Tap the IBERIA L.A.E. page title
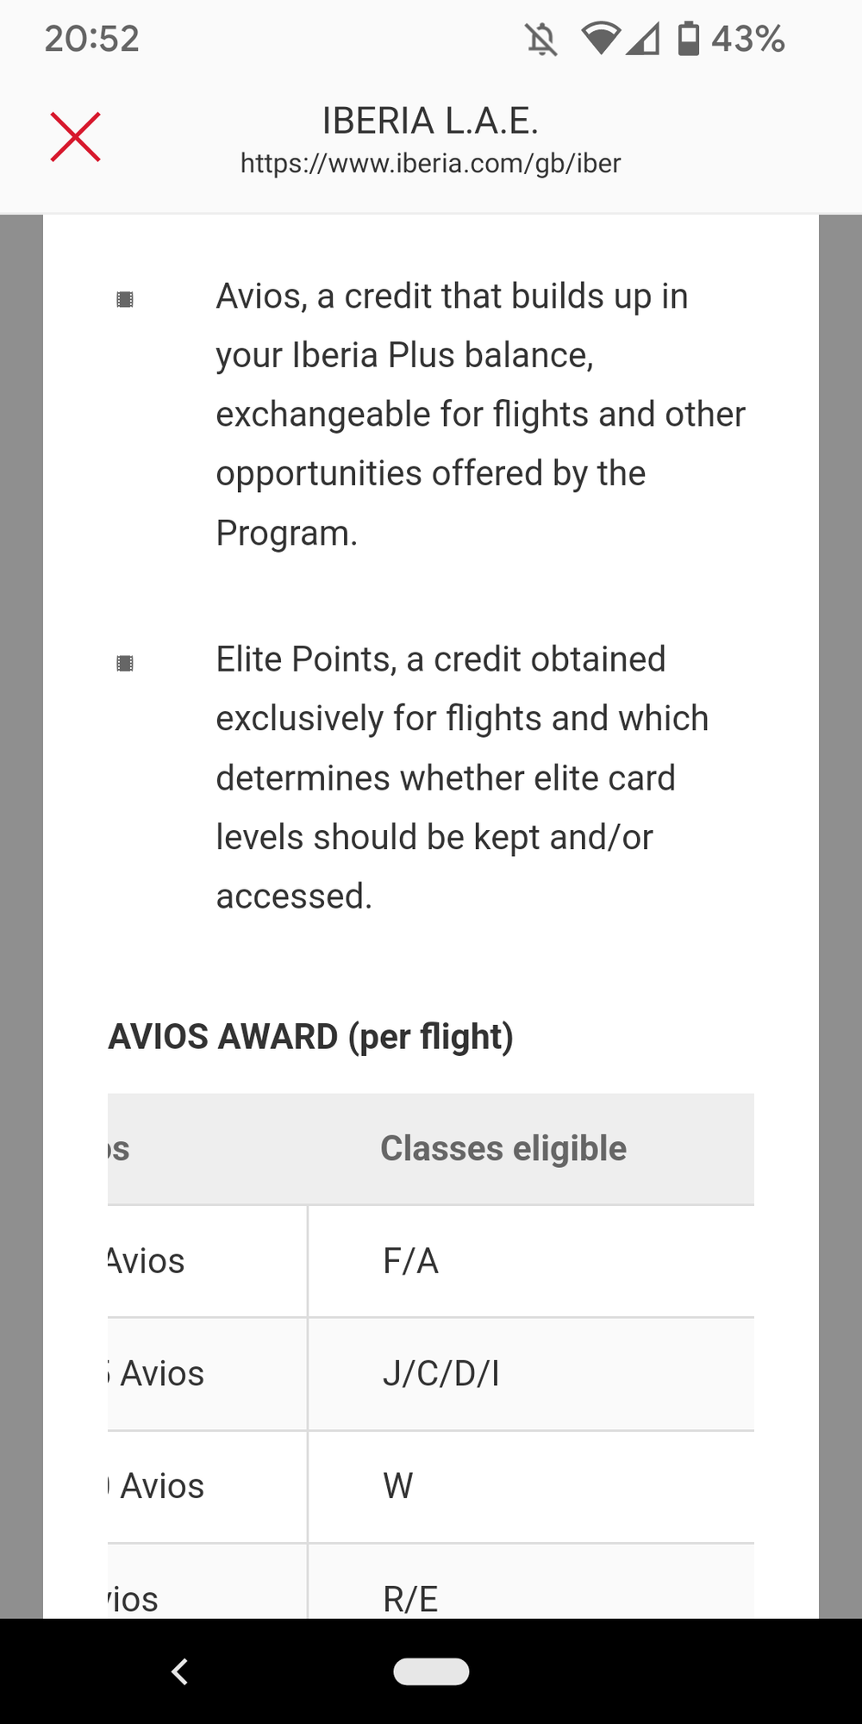The width and height of the screenshot is (862, 1724). pos(430,121)
